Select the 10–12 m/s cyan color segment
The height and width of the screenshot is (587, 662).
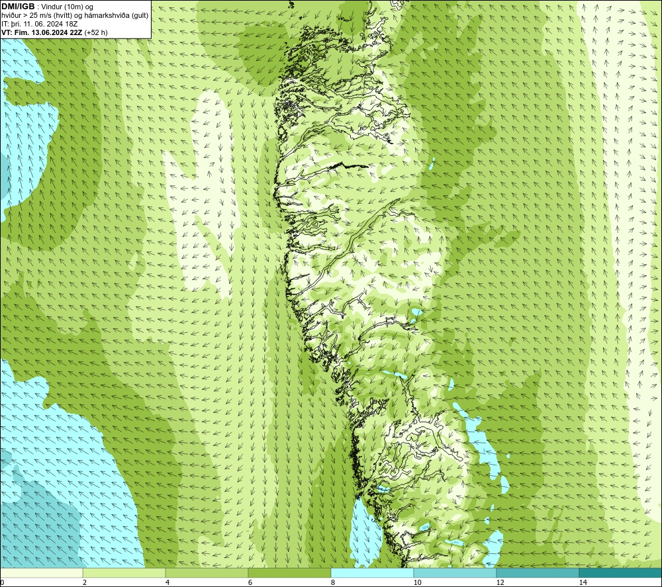455,572
